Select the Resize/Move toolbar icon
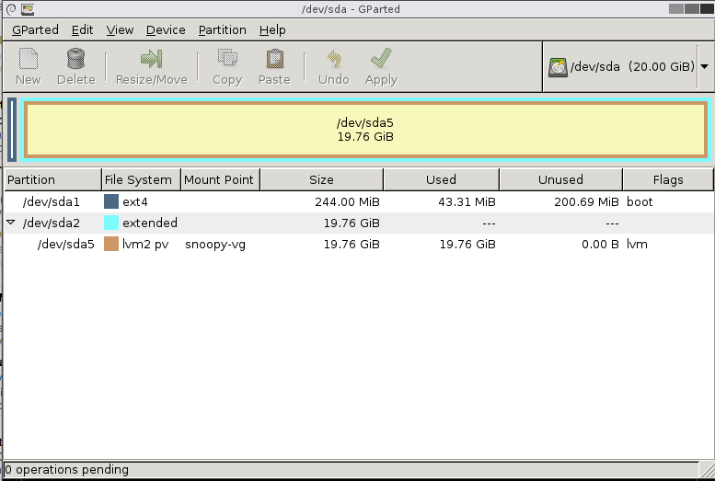 coord(151,60)
